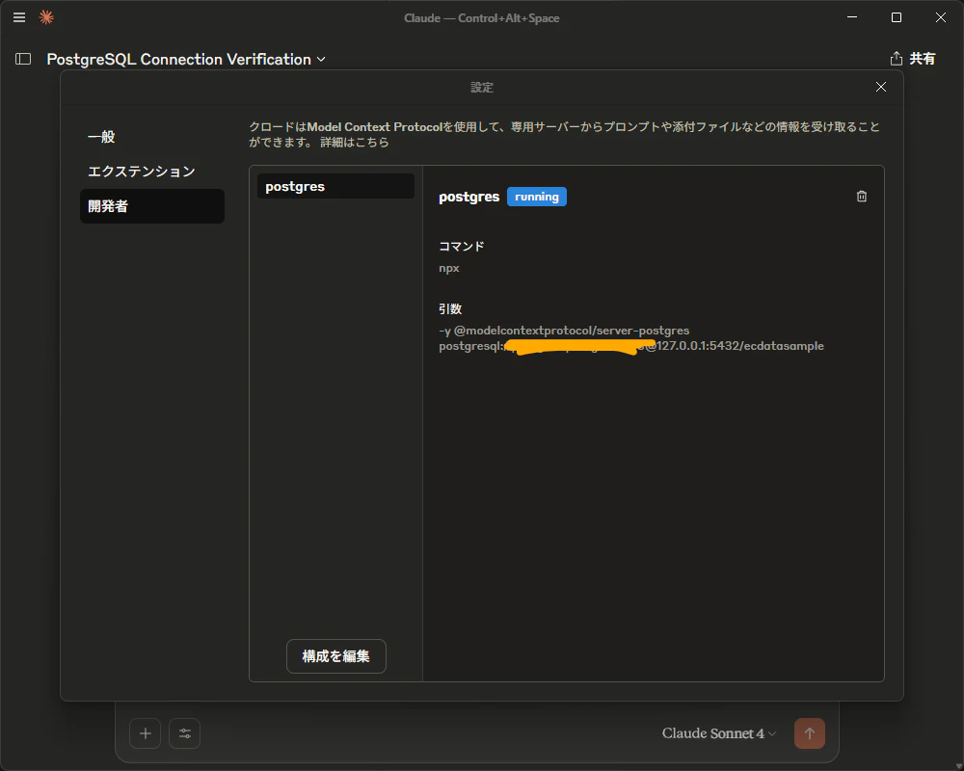Click the コマンド label

click(462, 247)
